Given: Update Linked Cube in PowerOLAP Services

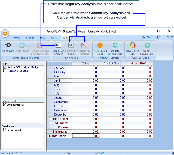Looking at the screenshot, I should [115, 49].
